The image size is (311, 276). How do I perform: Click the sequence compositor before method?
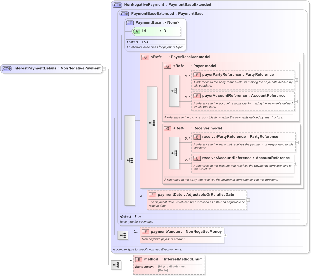[x=116, y=265]
